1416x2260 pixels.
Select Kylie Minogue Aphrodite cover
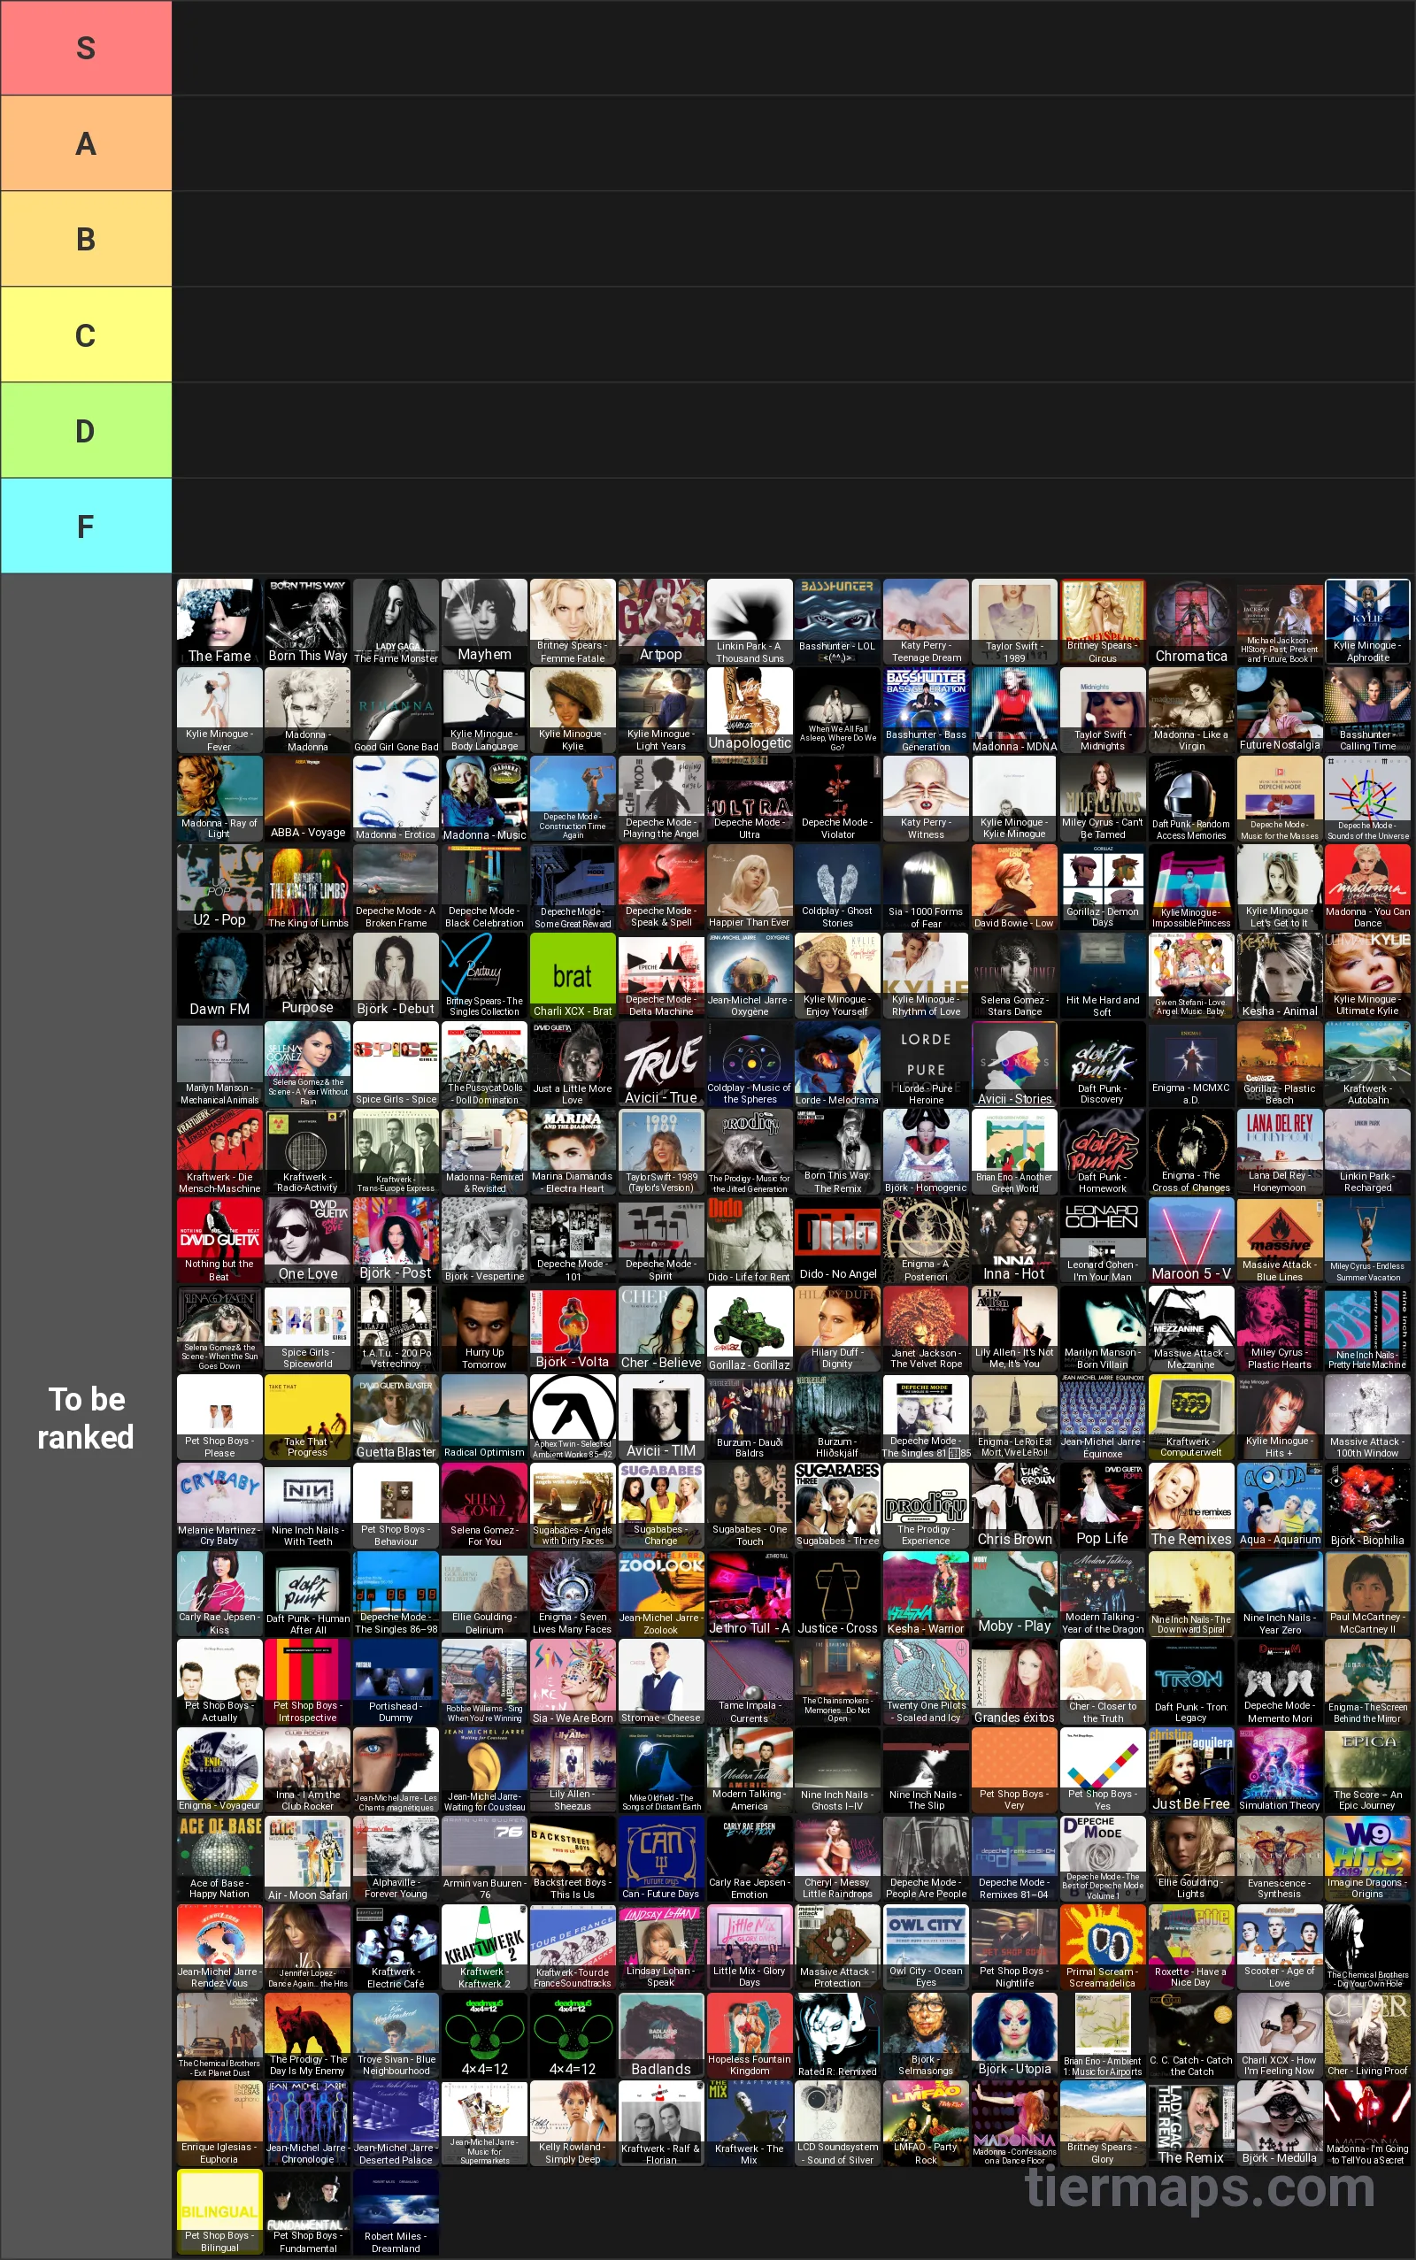click(x=1367, y=622)
